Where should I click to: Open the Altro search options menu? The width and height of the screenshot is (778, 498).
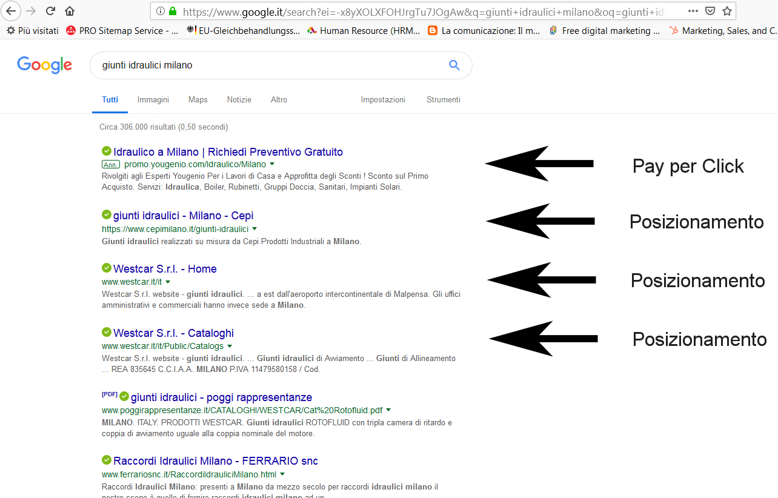coord(279,99)
